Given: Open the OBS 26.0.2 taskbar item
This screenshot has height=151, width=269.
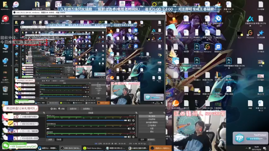Looking at the screenshot, I should (70, 148).
